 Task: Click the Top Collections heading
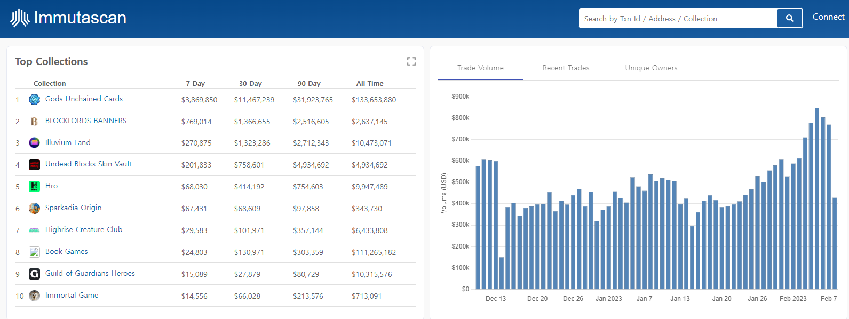[51, 61]
